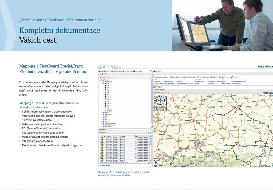Click the events table horizontal scrollbar
Viewport: 273px width, 190px height.
(125, 162)
